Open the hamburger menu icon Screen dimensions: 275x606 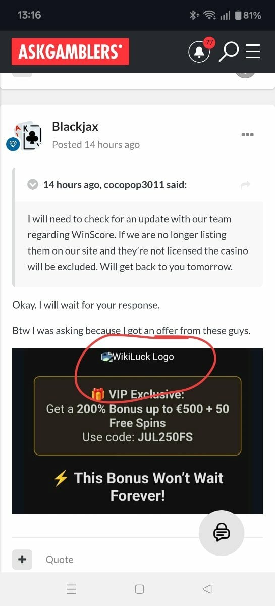253,51
